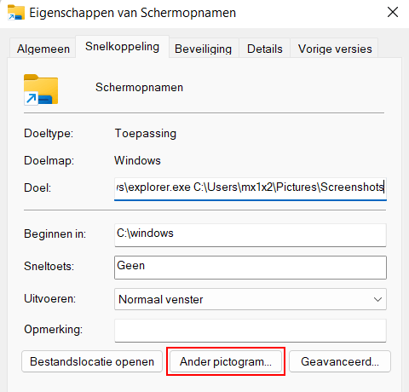Open the Geavanceerd... settings button
The height and width of the screenshot is (392, 409).
340,361
